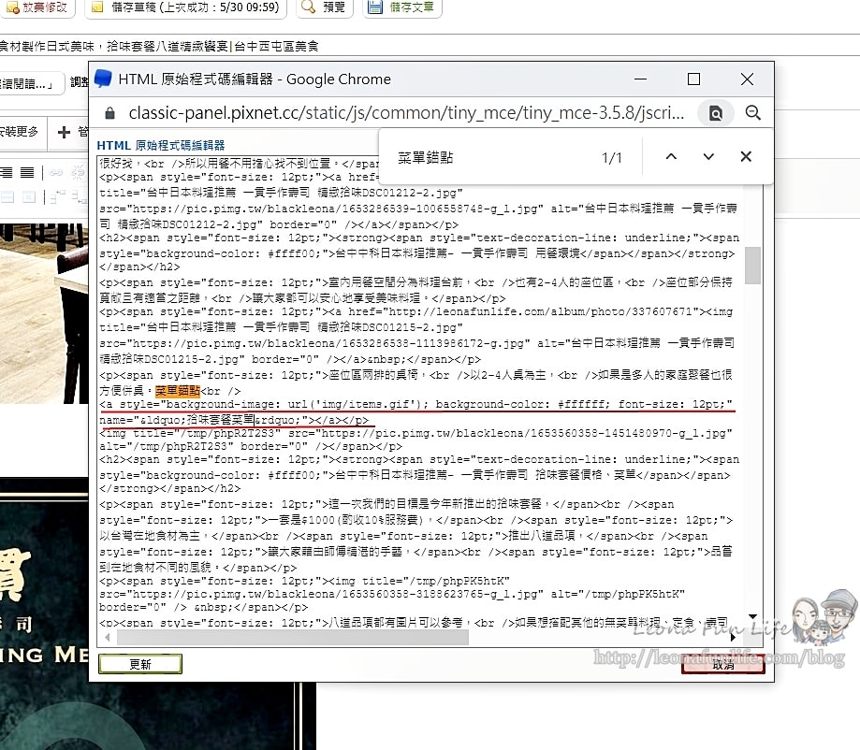Click the lock icon beside the URL
The width and height of the screenshot is (860, 750).
pos(109,113)
